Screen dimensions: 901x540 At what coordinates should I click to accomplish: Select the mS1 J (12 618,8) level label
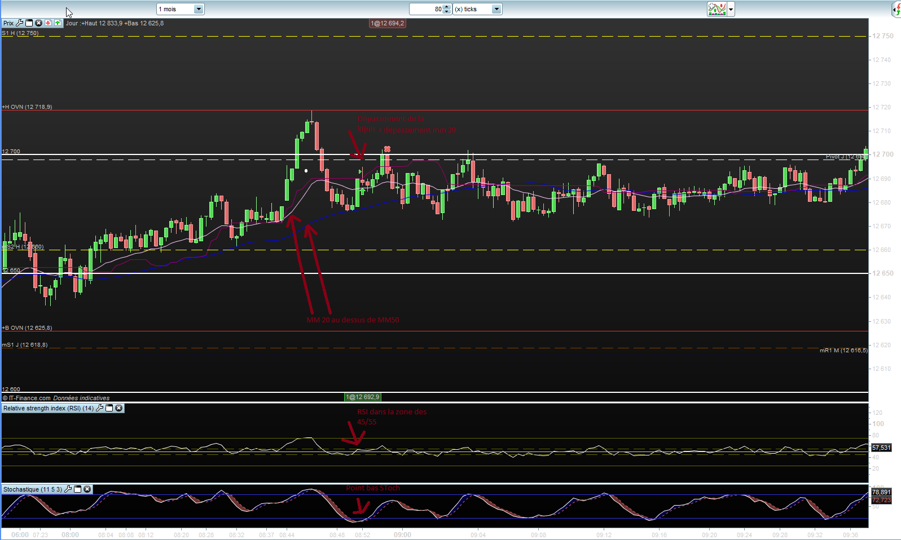[x=25, y=345]
